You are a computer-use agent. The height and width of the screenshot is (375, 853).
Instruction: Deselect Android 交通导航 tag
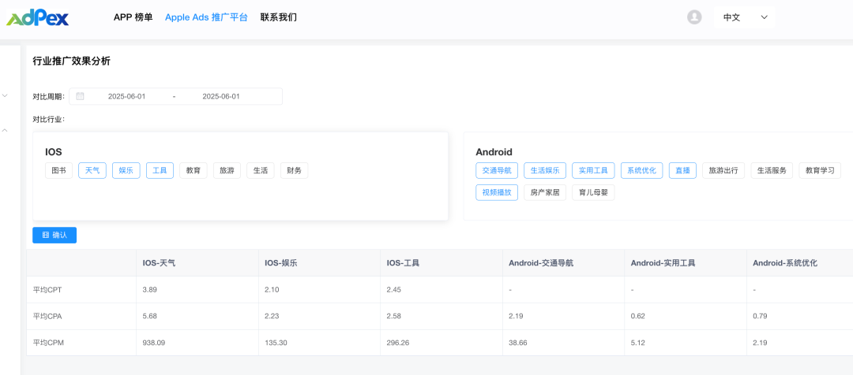pos(497,170)
